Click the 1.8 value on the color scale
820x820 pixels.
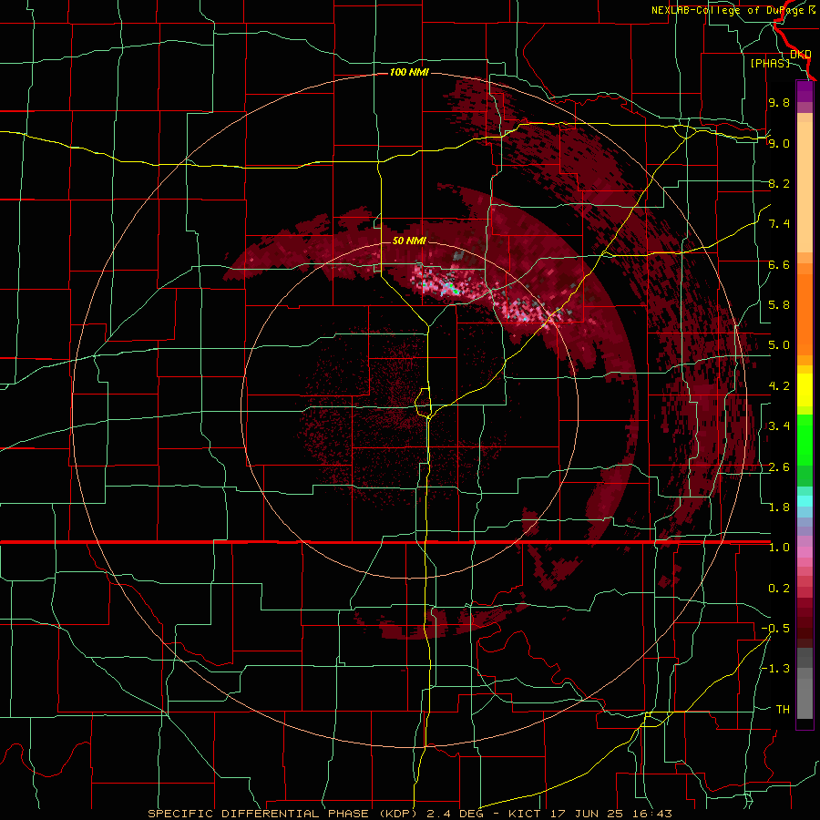(x=779, y=507)
